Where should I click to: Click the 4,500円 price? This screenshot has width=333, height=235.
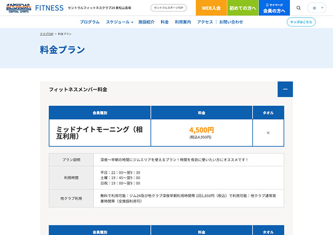point(202,130)
